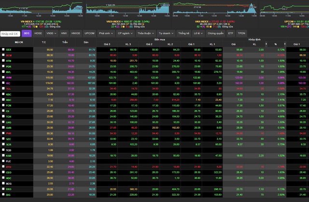Open the Chứng quyền list
This screenshot has width=309, height=202.
point(214,34)
